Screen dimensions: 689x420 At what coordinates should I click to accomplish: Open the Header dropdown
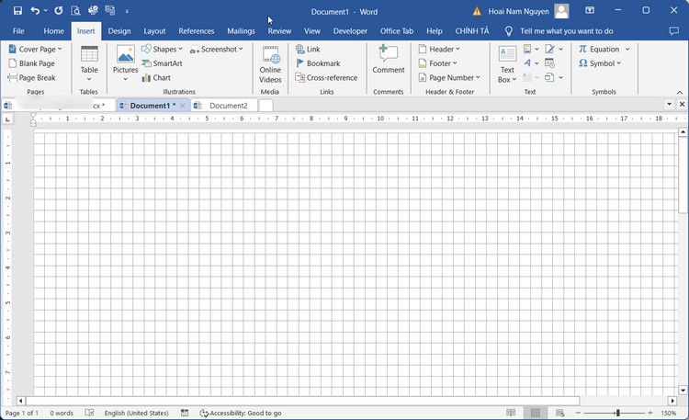pyautogui.click(x=439, y=50)
